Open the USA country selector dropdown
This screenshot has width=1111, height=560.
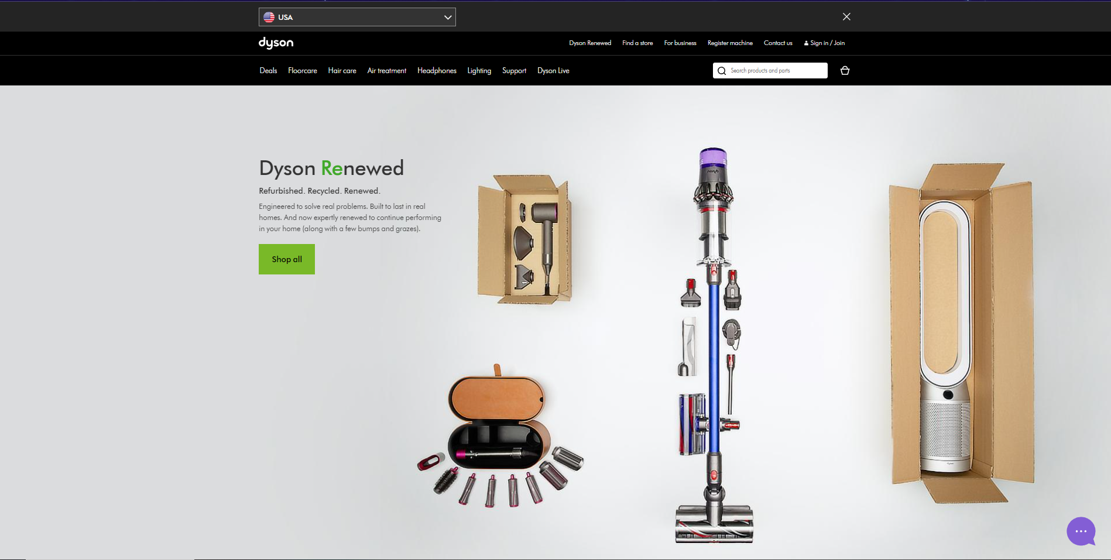[x=357, y=17]
